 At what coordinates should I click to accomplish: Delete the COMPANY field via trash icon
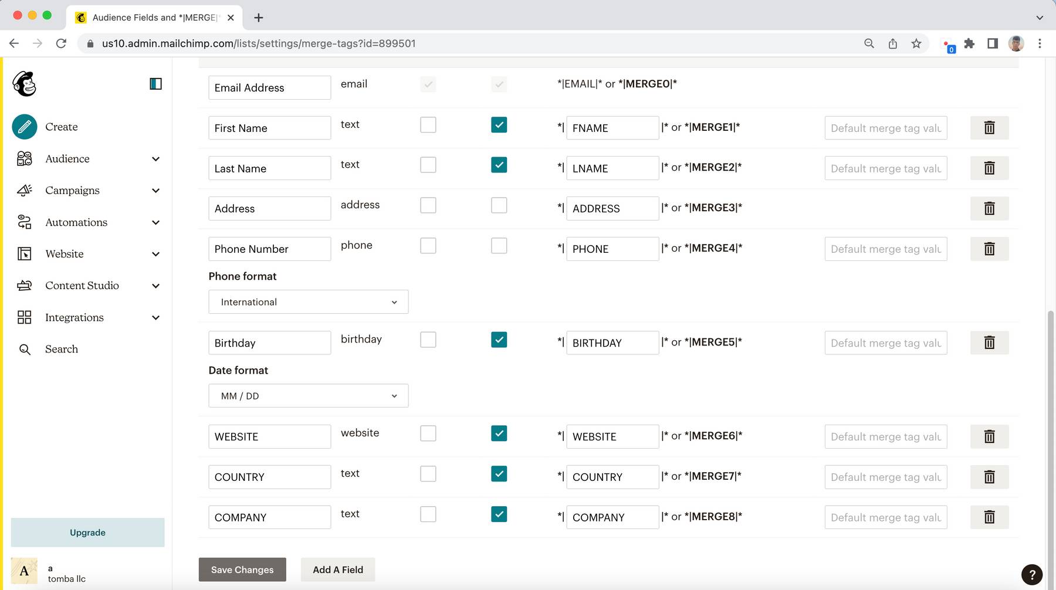click(989, 517)
